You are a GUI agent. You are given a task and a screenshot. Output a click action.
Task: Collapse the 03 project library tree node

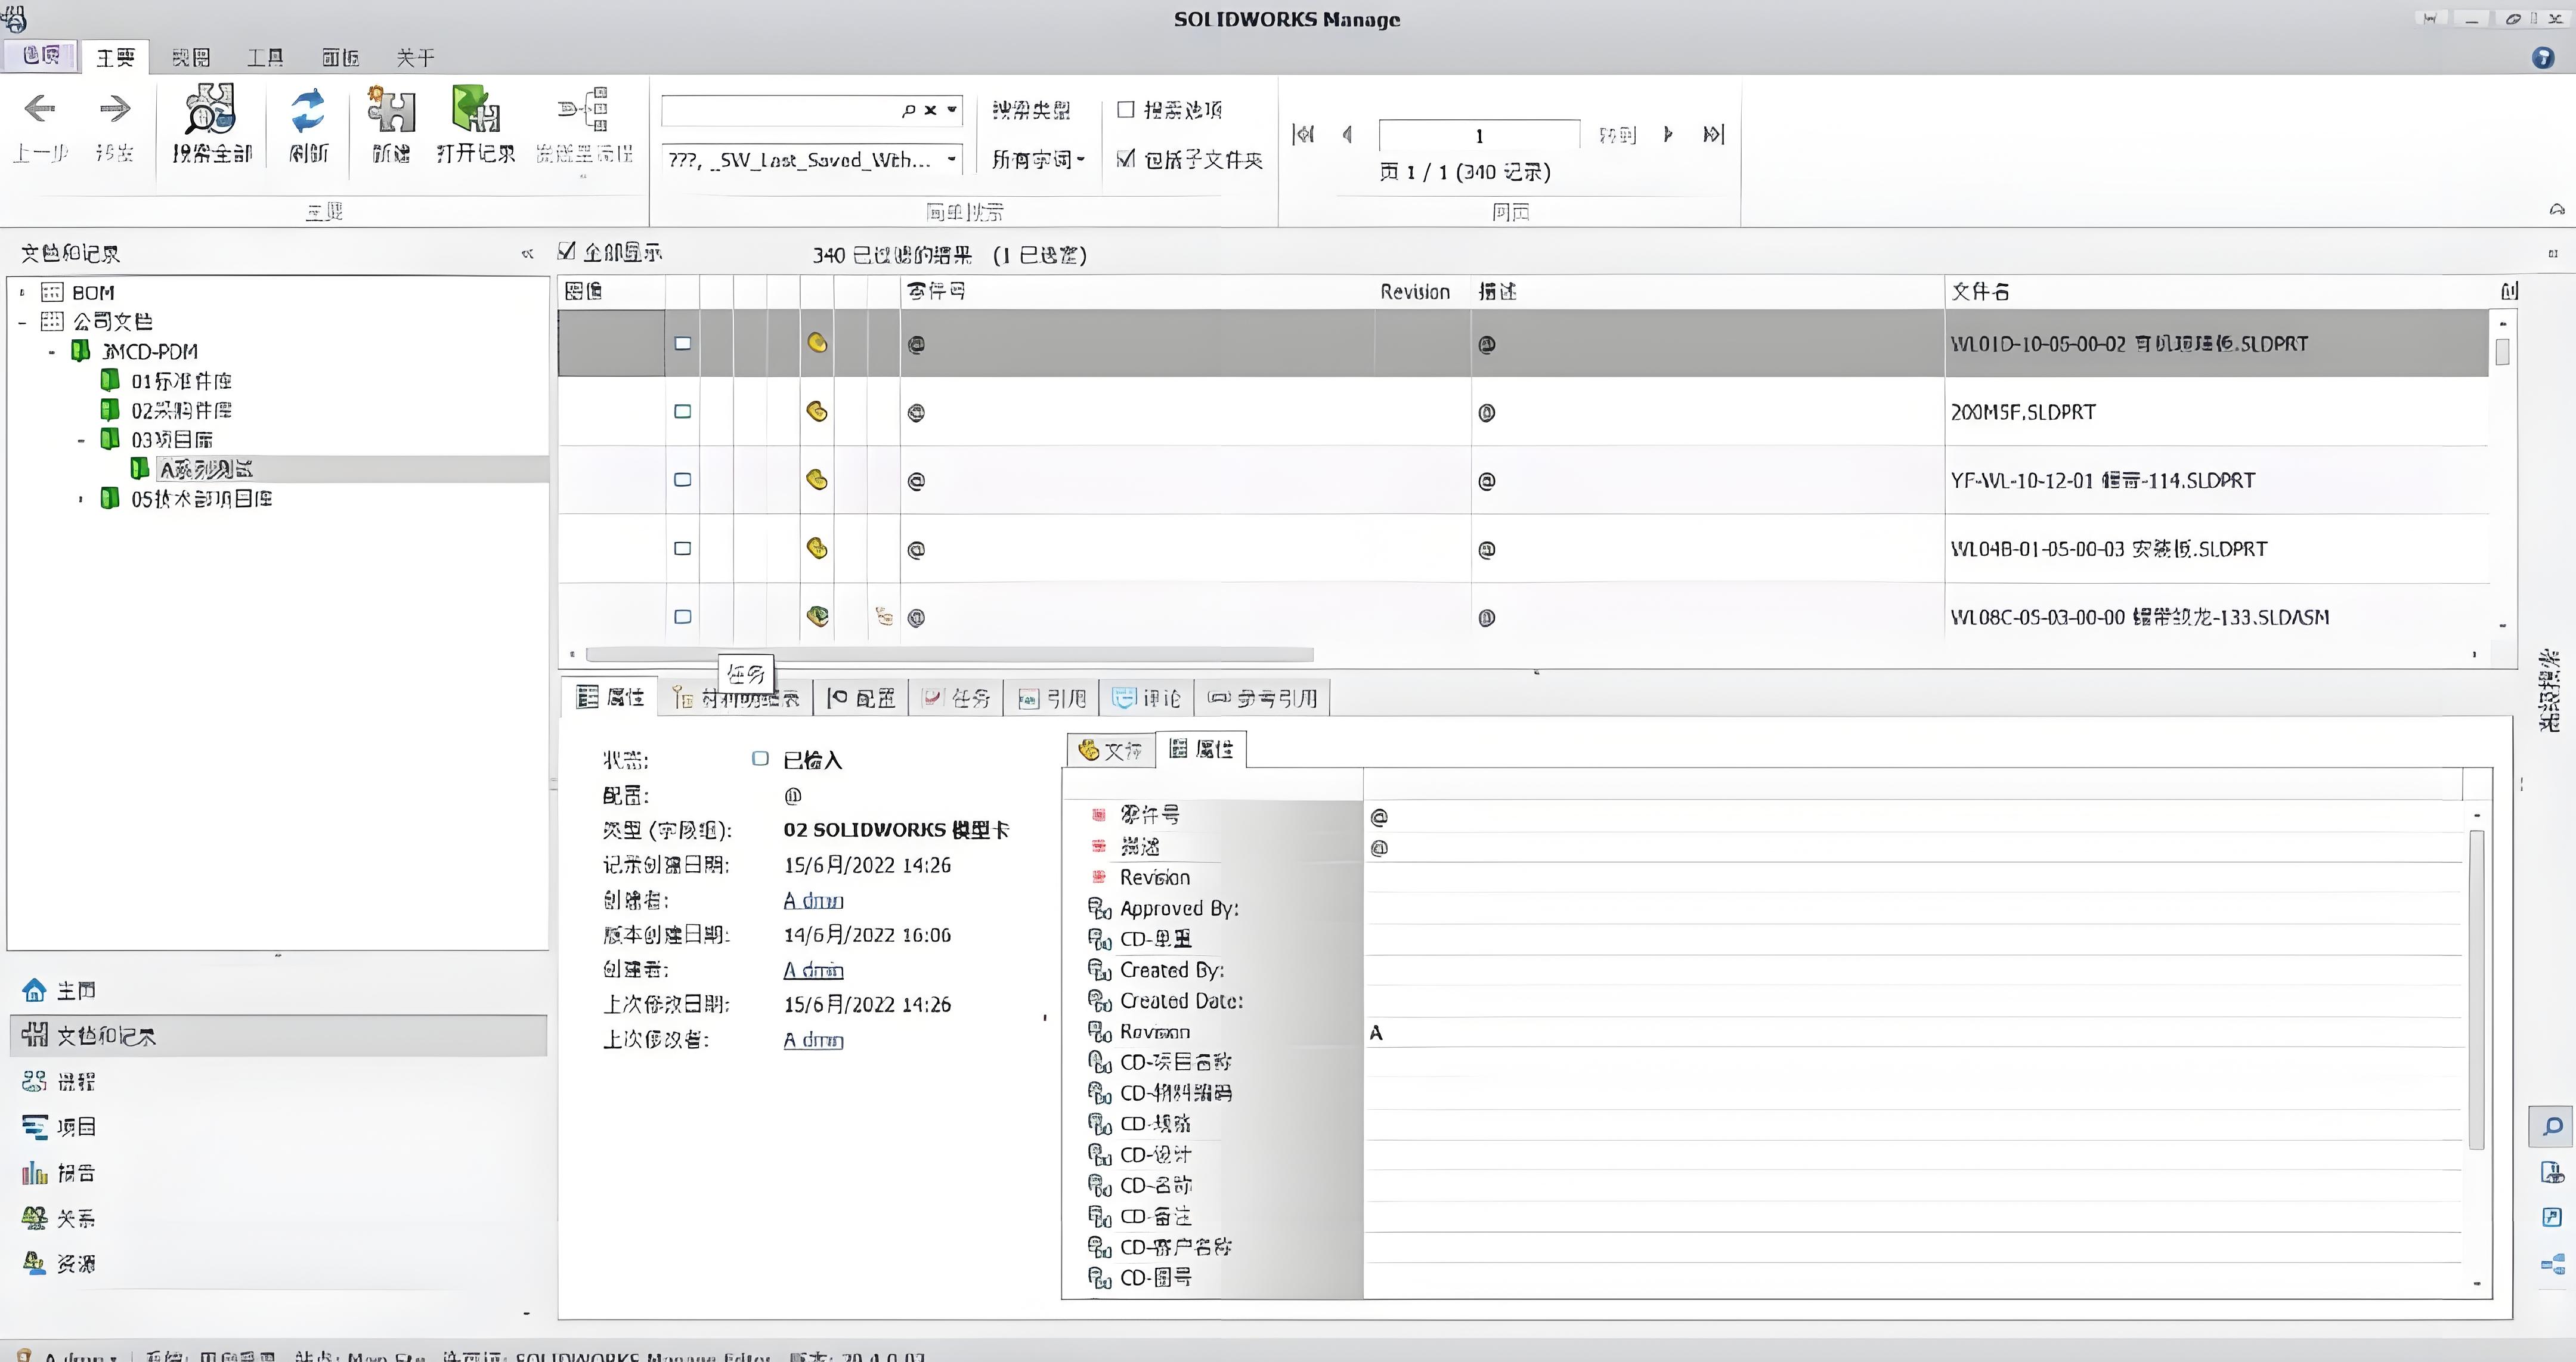81,440
